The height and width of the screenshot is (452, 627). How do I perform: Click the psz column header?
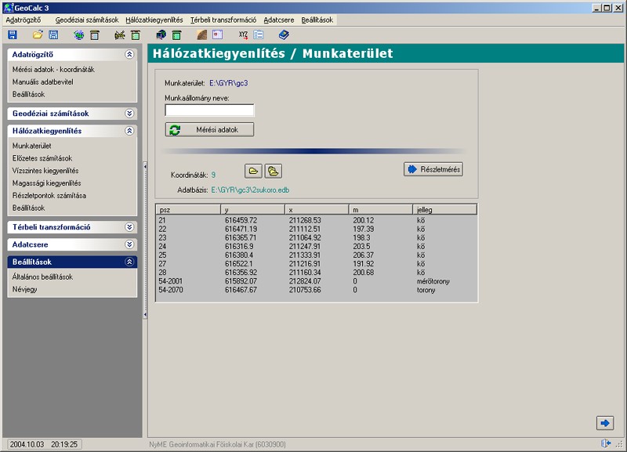point(189,209)
